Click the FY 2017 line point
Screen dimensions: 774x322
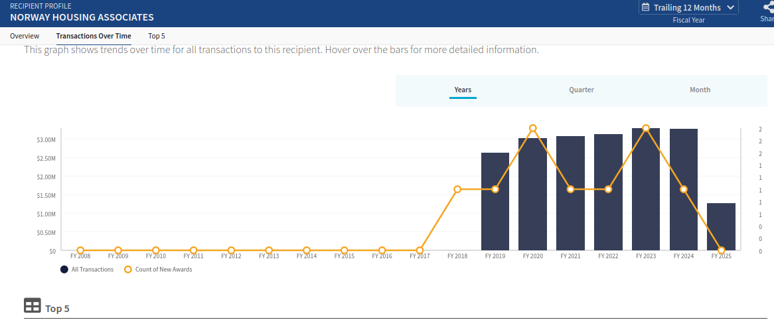click(x=420, y=250)
